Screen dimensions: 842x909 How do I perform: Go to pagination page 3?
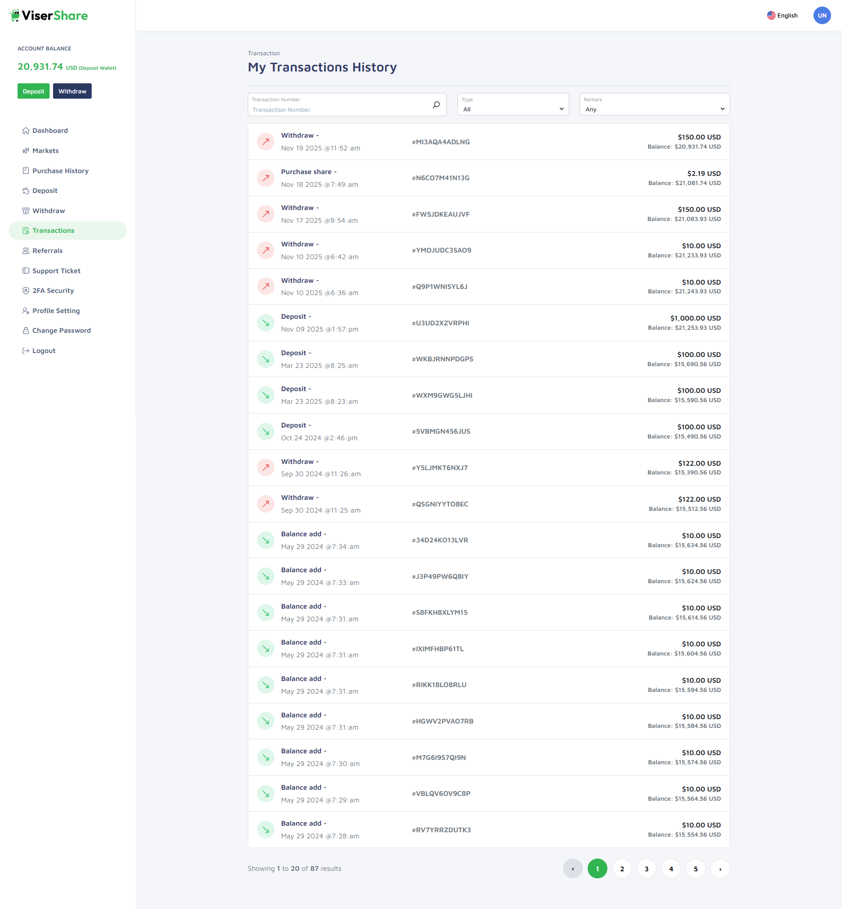[x=646, y=869]
